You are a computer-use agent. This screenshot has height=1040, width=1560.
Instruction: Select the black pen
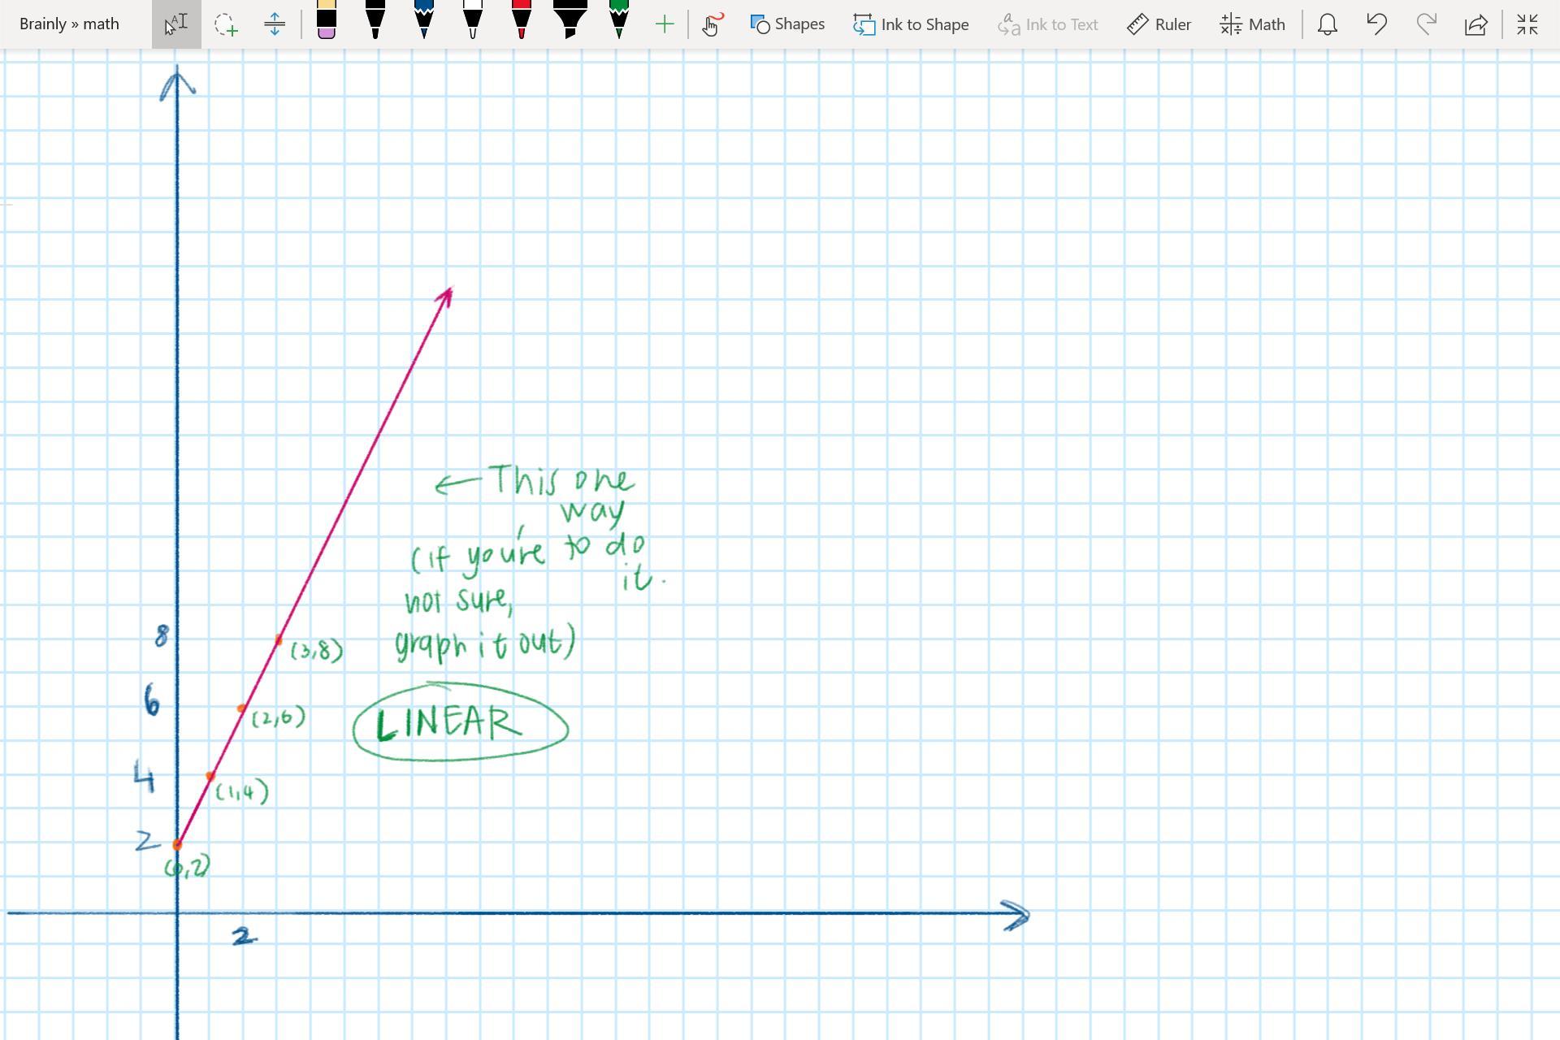click(375, 21)
